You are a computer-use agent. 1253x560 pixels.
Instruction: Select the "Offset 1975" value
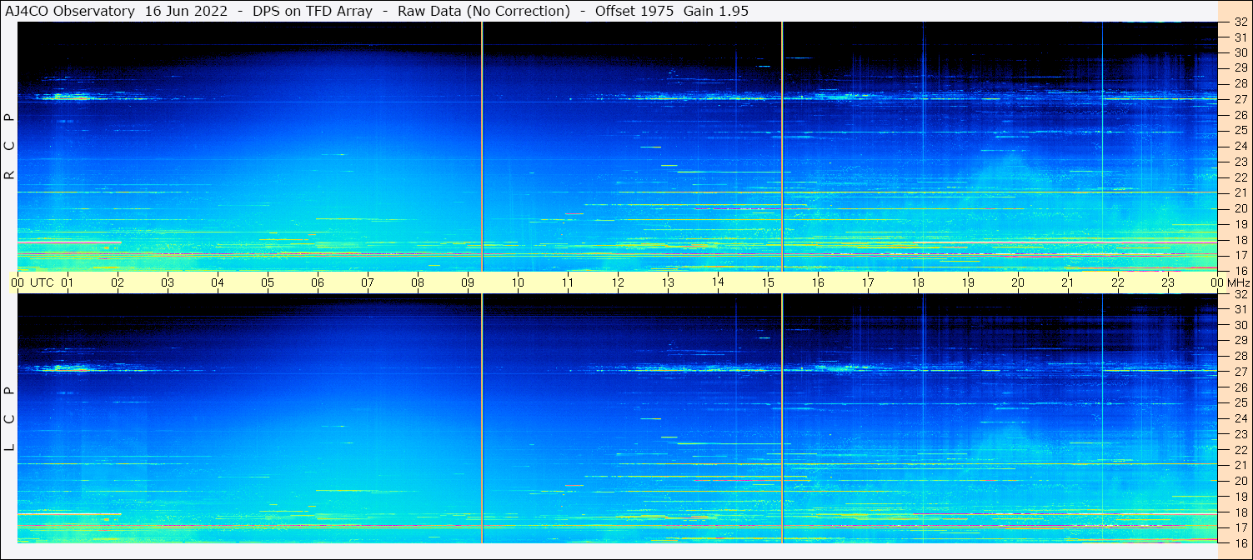634,11
